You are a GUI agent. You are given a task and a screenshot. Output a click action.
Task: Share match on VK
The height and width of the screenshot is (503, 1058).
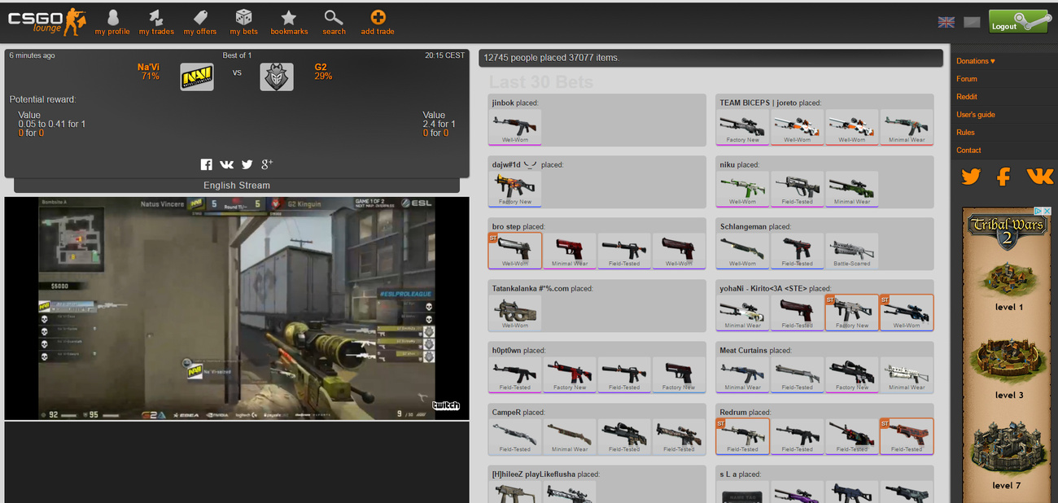pos(227,164)
